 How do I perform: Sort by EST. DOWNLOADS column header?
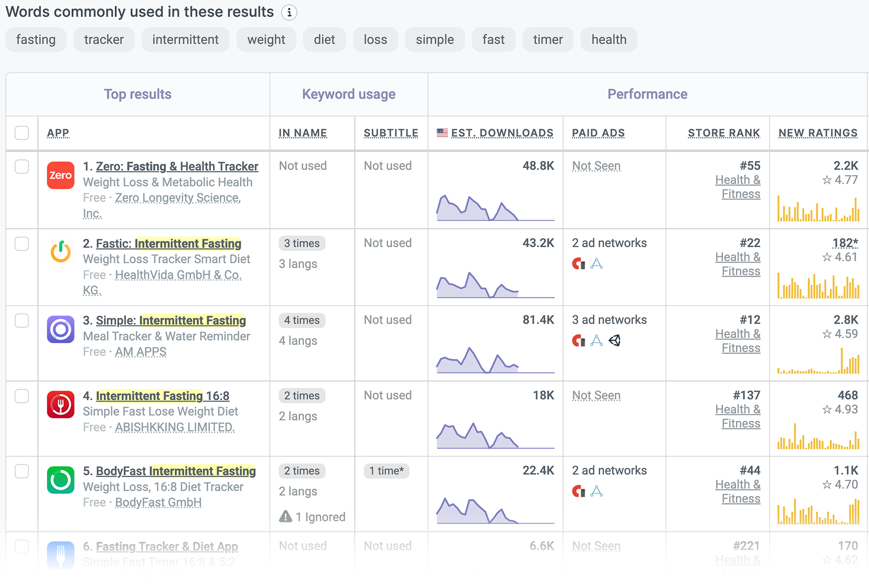coord(502,133)
